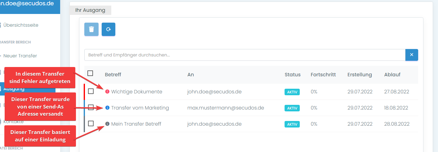
Task: Click AKTIV status badge of Wichtige Dokumente
Action: pyautogui.click(x=292, y=92)
